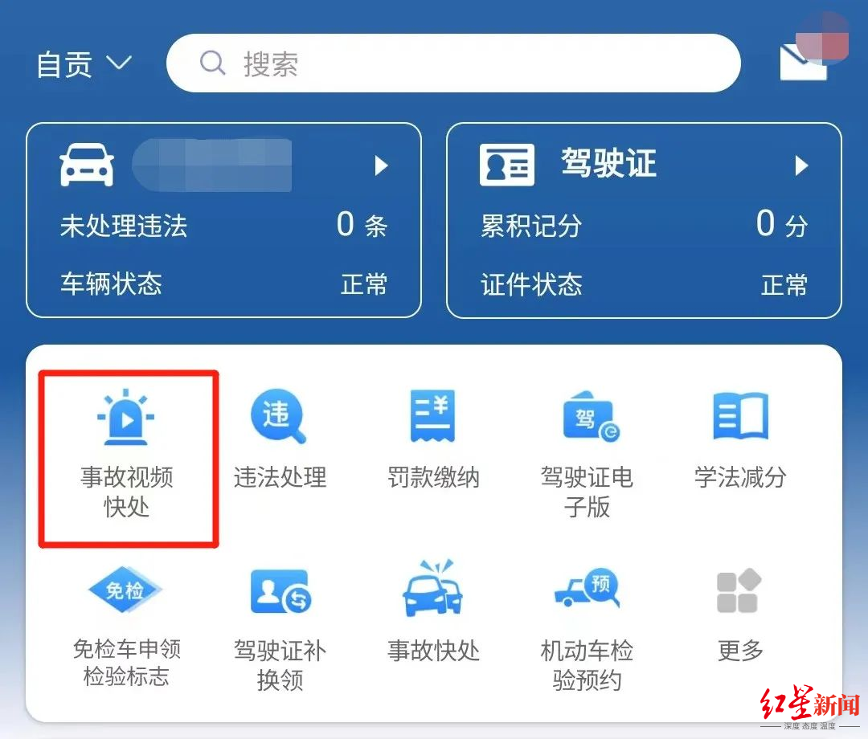
Task: Expand the 自贡 city dropdown
Action: point(84,64)
